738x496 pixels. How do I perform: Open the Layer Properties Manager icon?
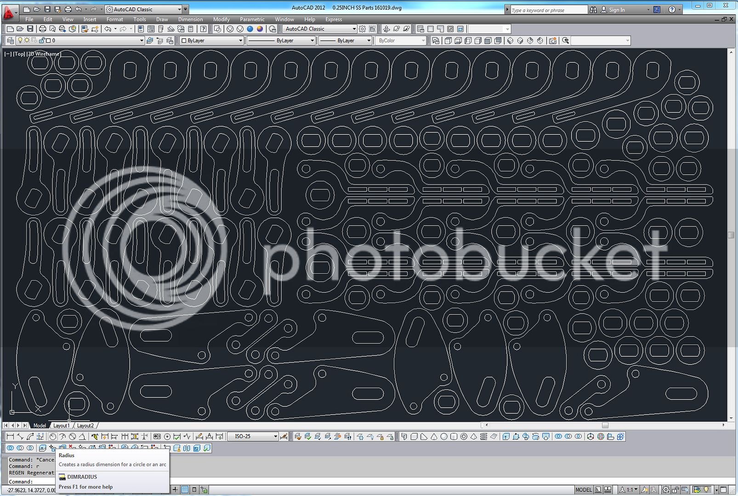10,40
